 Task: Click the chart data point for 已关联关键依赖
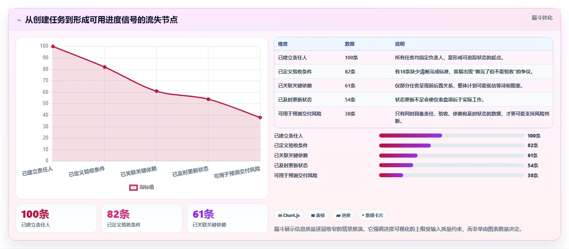pyautogui.click(x=157, y=91)
